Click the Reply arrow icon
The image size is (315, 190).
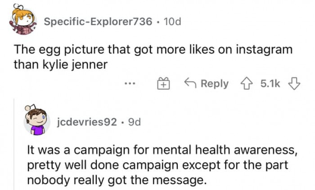click(189, 84)
